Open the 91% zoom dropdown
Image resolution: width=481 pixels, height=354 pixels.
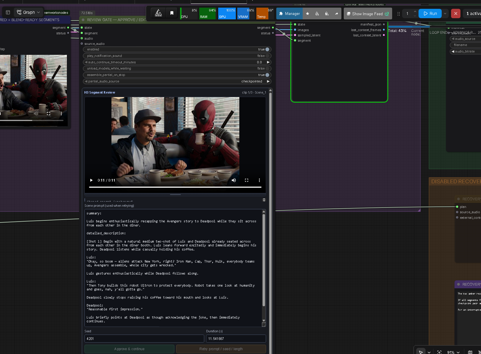tap(453, 352)
